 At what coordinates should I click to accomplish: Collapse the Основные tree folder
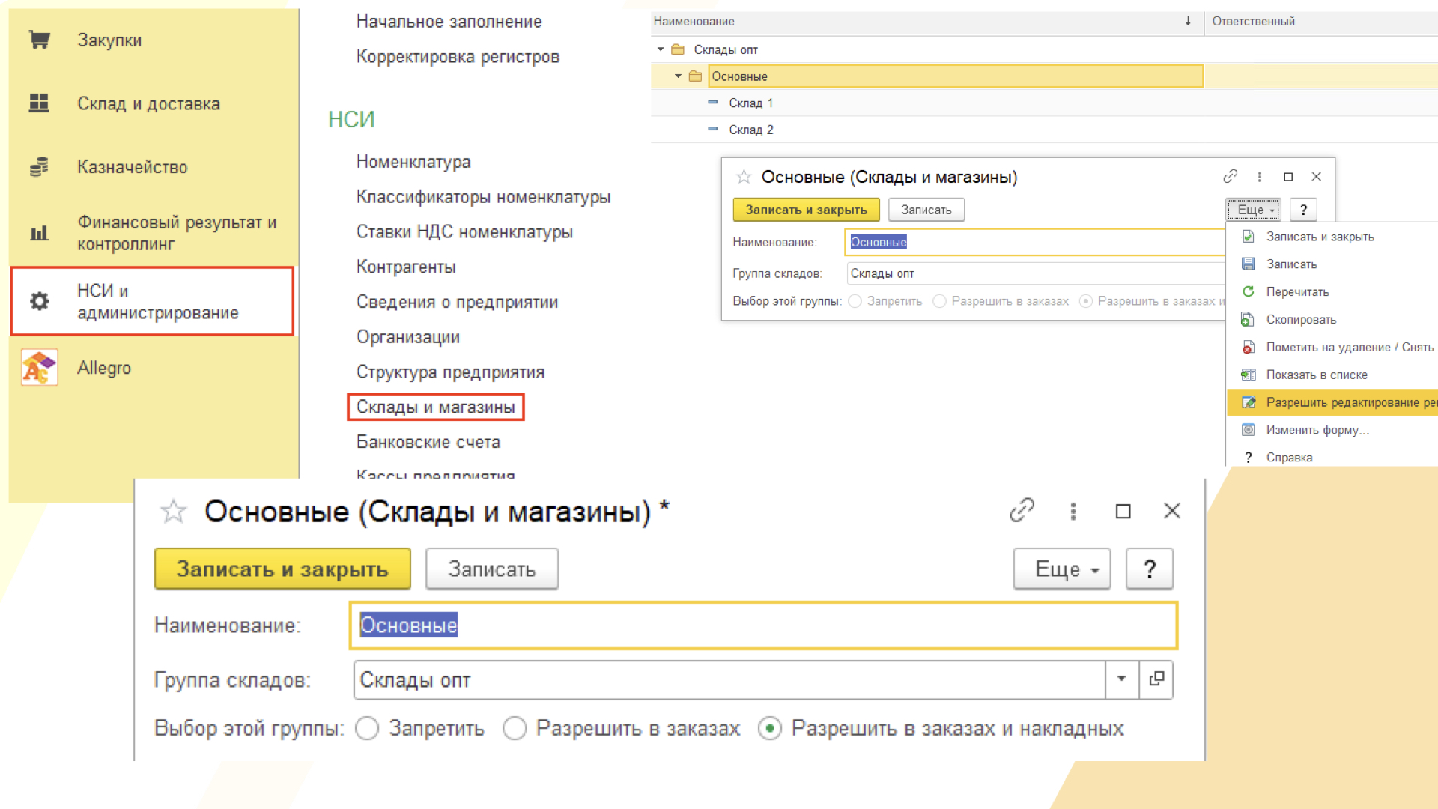[x=678, y=76]
